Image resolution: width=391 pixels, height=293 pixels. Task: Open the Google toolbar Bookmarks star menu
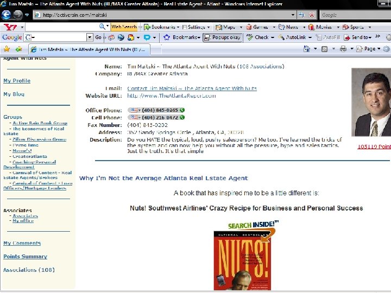click(x=182, y=37)
